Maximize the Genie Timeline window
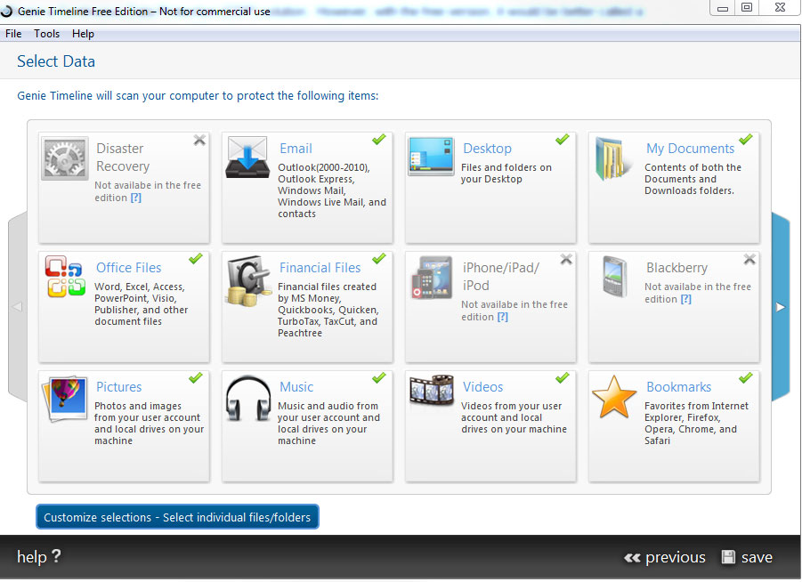This screenshot has height=582, width=802. point(747,8)
